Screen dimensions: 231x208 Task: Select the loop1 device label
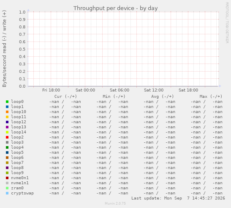[x=17, y=107]
